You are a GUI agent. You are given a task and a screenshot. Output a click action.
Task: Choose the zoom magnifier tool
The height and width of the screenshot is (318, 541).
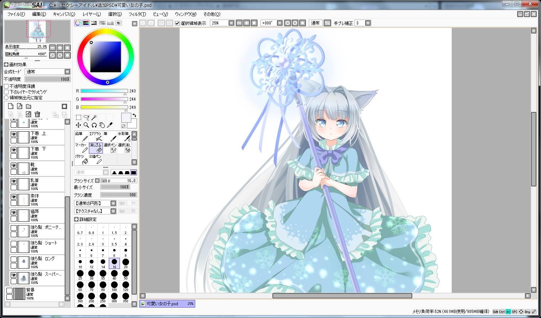point(86,125)
